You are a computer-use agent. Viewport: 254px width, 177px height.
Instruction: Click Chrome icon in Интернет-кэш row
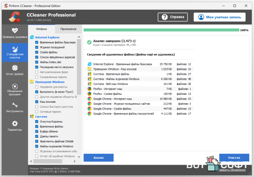90,99
